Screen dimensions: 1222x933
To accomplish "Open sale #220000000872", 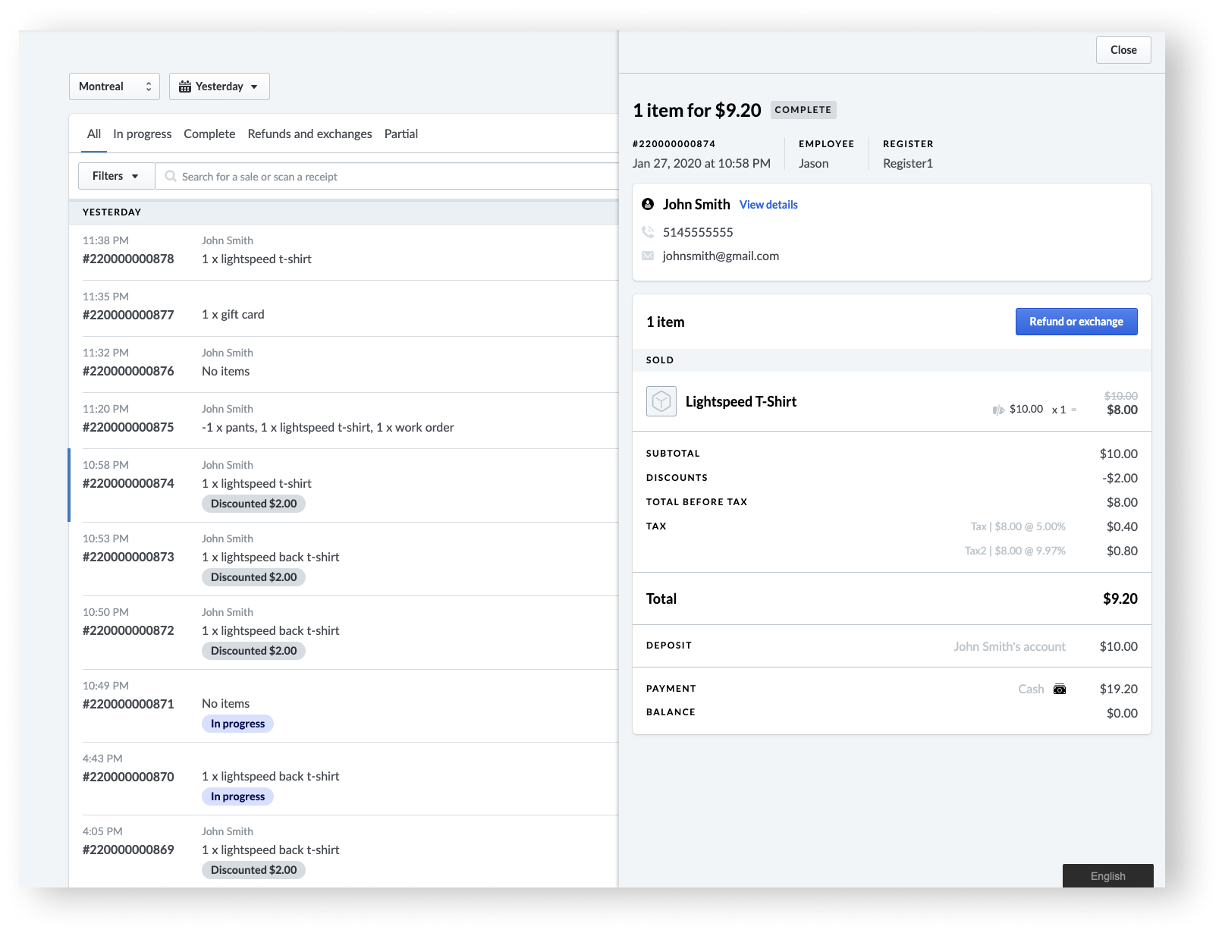I will tap(344, 633).
